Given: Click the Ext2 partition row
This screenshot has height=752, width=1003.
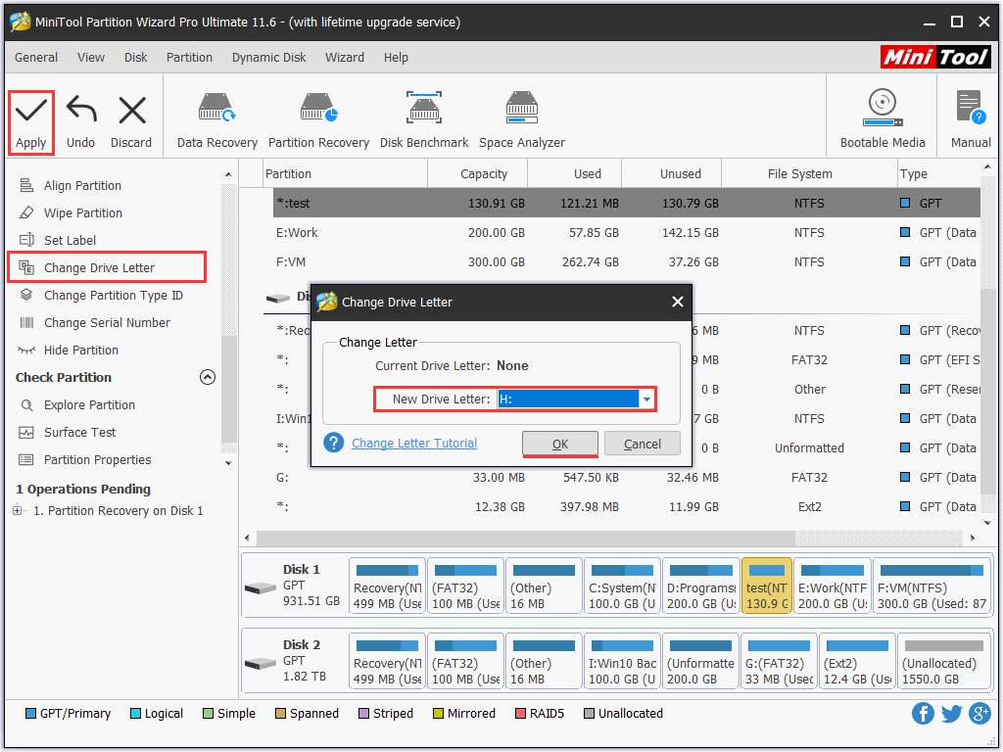Looking at the screenshot, I should [x=626, y=507].
